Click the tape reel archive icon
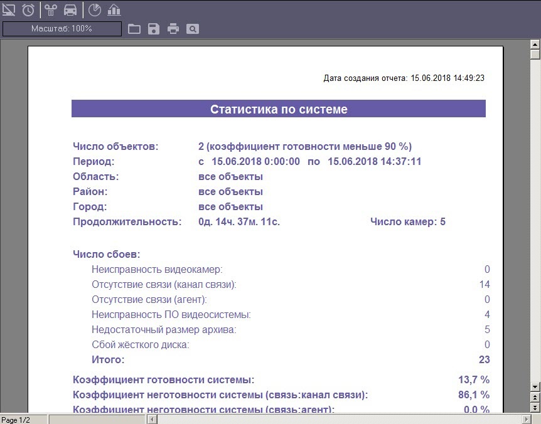This screenshot has height=424, width=541. (51, 9)
